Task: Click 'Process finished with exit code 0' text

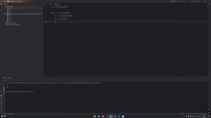Action: [20, 92]
